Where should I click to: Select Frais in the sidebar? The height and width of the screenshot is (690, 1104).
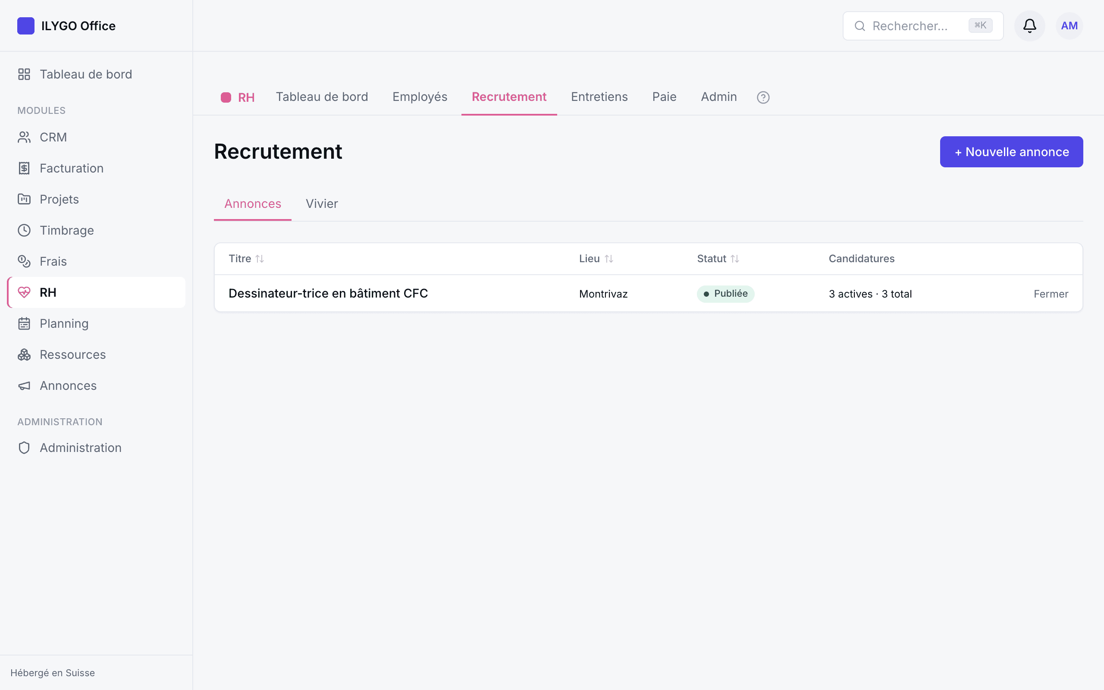pos(96,261)
